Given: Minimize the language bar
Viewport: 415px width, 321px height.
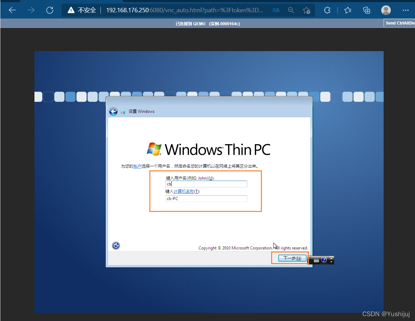Looking at the screenshot, I should pyautogui.click(x=331, y=258).
